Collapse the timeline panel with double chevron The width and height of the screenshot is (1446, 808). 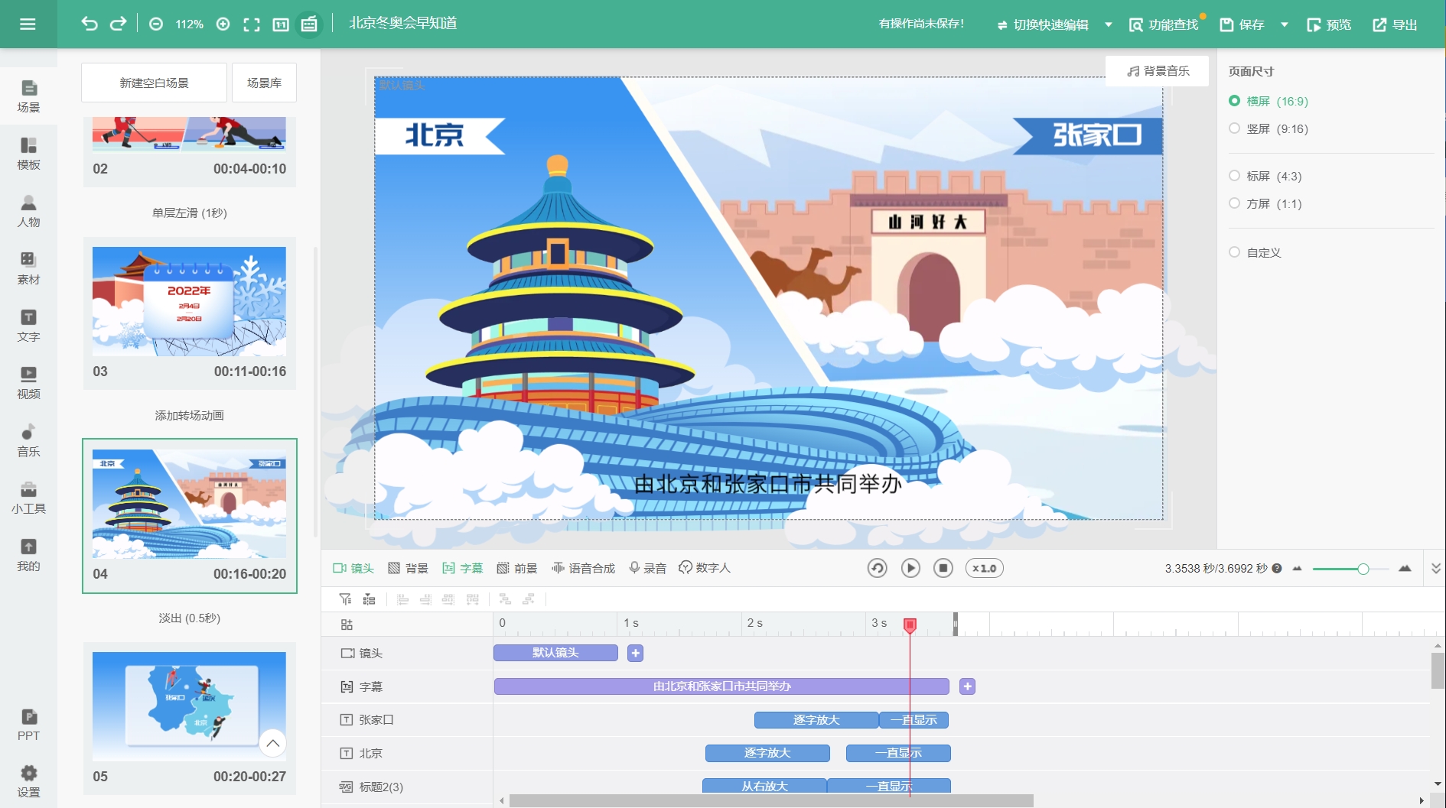click(1436, 568)
